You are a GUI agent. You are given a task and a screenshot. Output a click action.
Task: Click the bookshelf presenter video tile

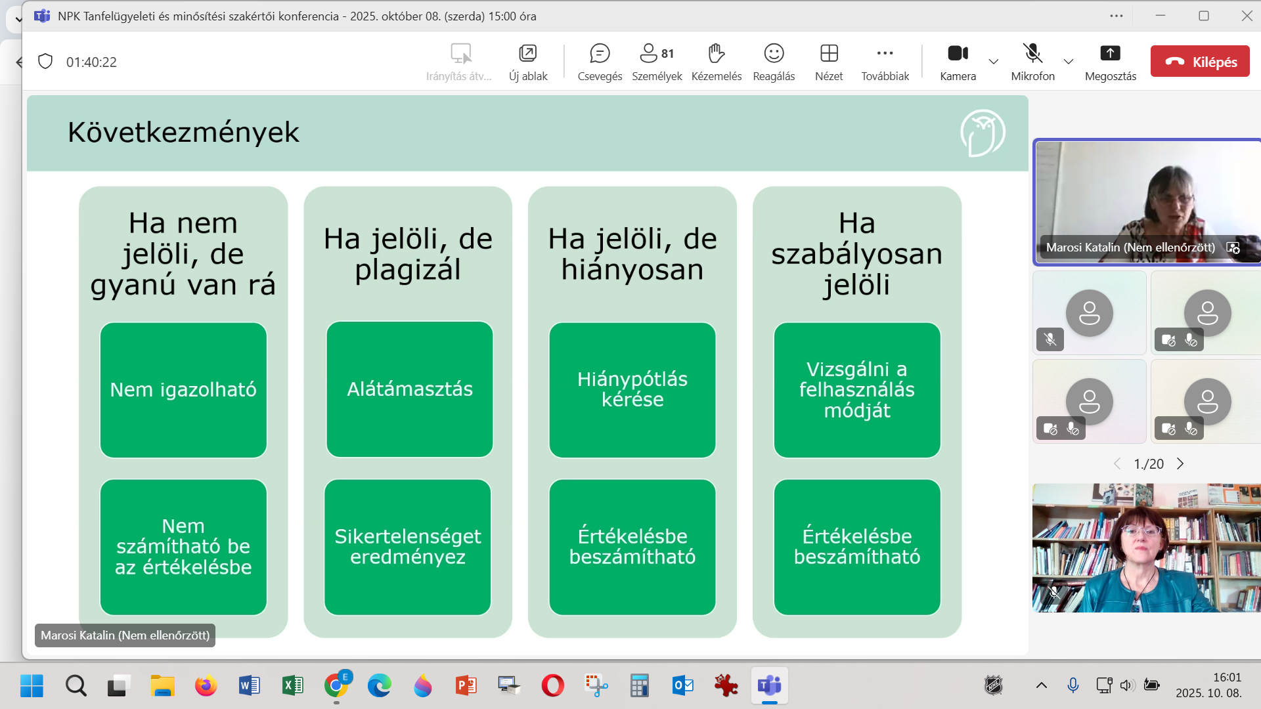coord(1146,548)
